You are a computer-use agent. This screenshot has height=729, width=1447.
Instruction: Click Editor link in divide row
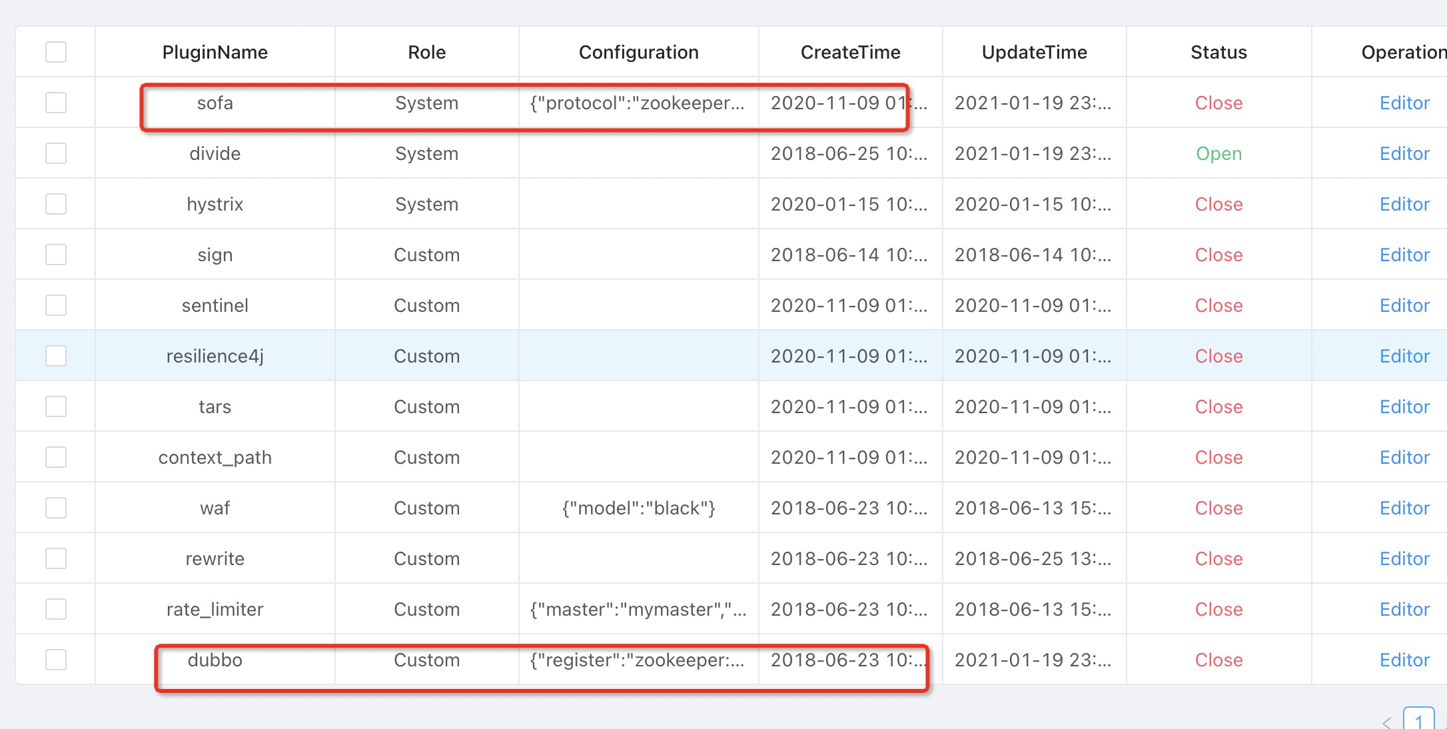[x=1404, y=153]
